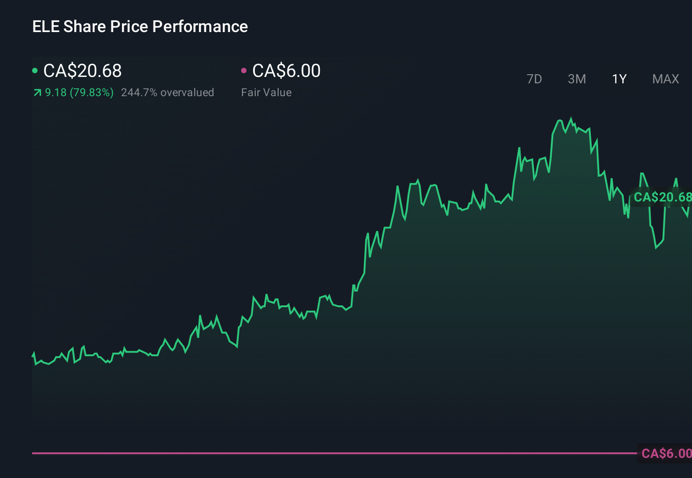Switch to the 7D tab
Screen dimensions: 692x478
pyautogui.click(x=534, y=79)
